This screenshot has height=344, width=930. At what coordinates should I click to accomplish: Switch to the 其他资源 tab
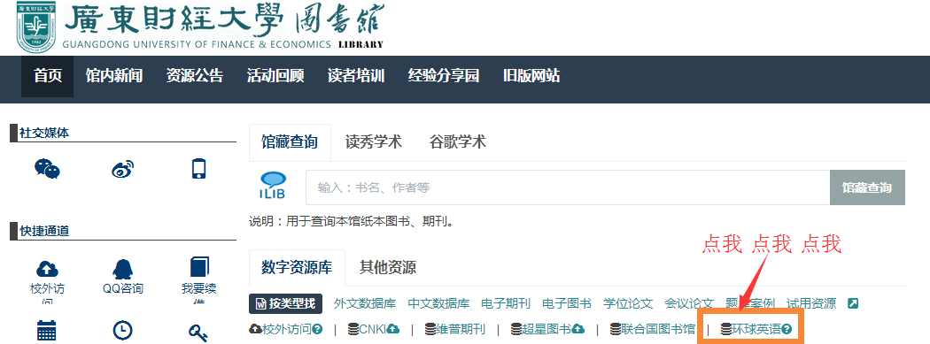(x=388, y=267)
